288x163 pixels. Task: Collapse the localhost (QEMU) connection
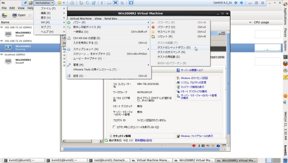pyautogui.click(x=2, y=54)
